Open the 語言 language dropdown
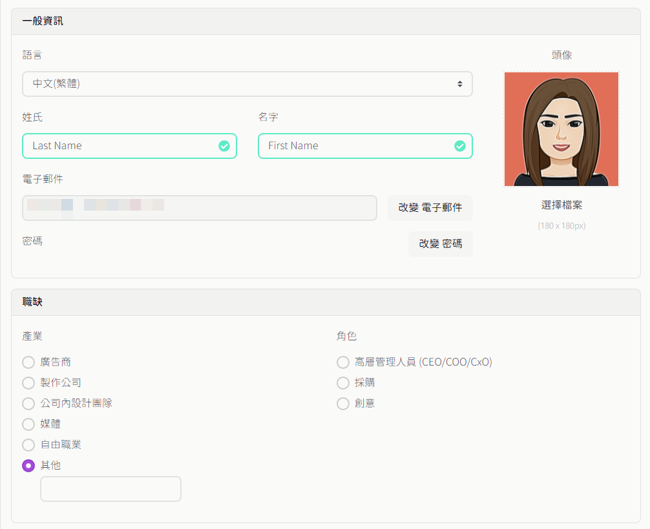The width and height of the screenshot is (650, 529). pos(247,84)
